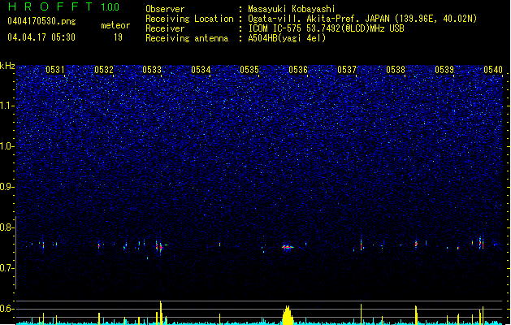
Task: Click the 'Receiver' field label
Action: click(x=165, y=28)
